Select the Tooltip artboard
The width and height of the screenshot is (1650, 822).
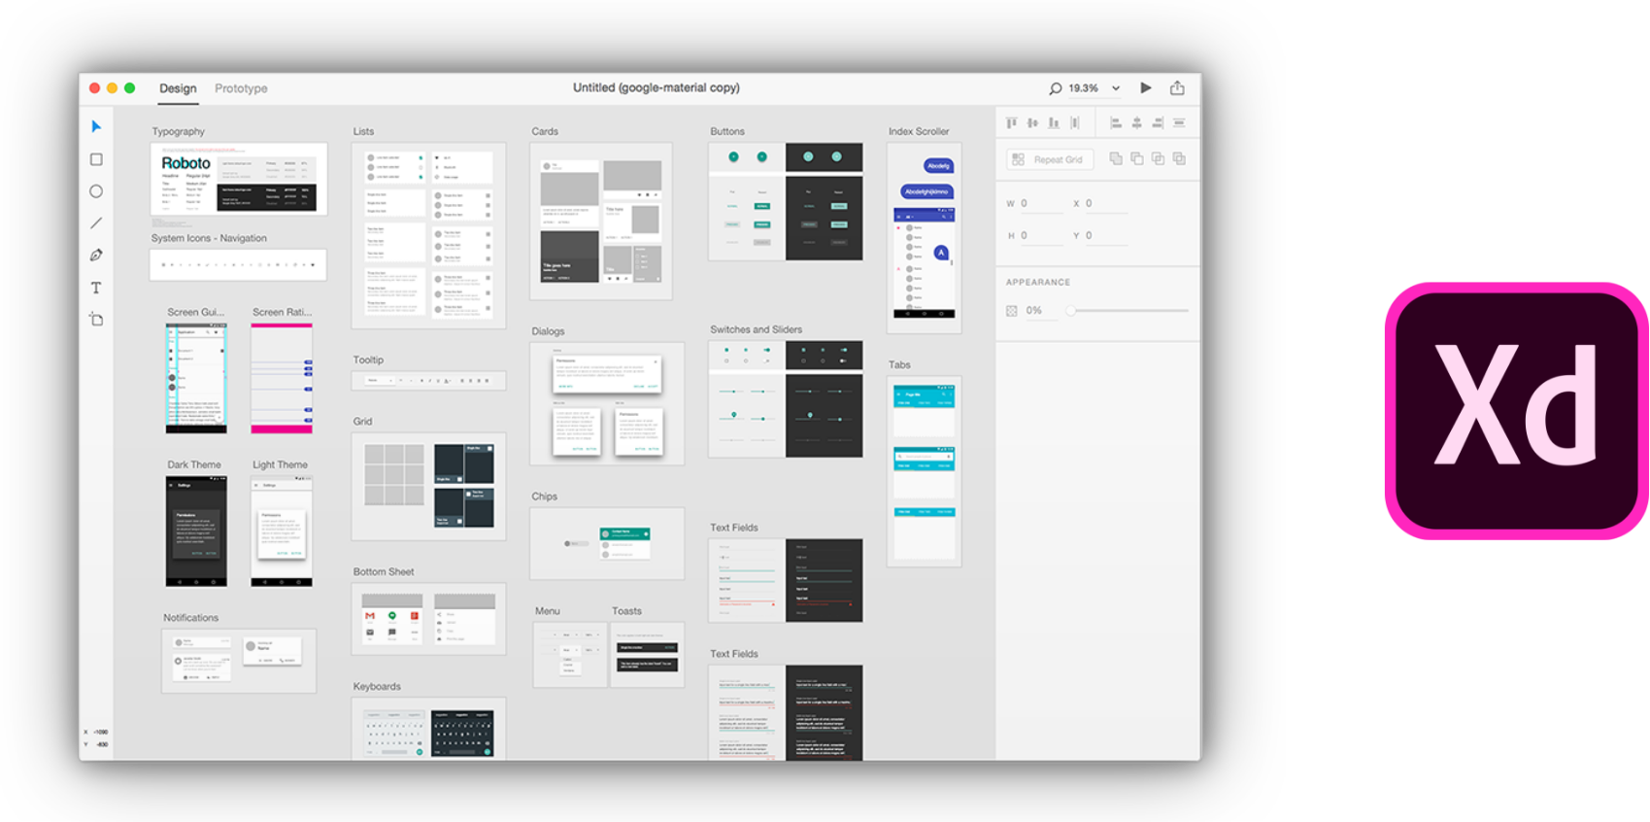click(x=428, y=380)
